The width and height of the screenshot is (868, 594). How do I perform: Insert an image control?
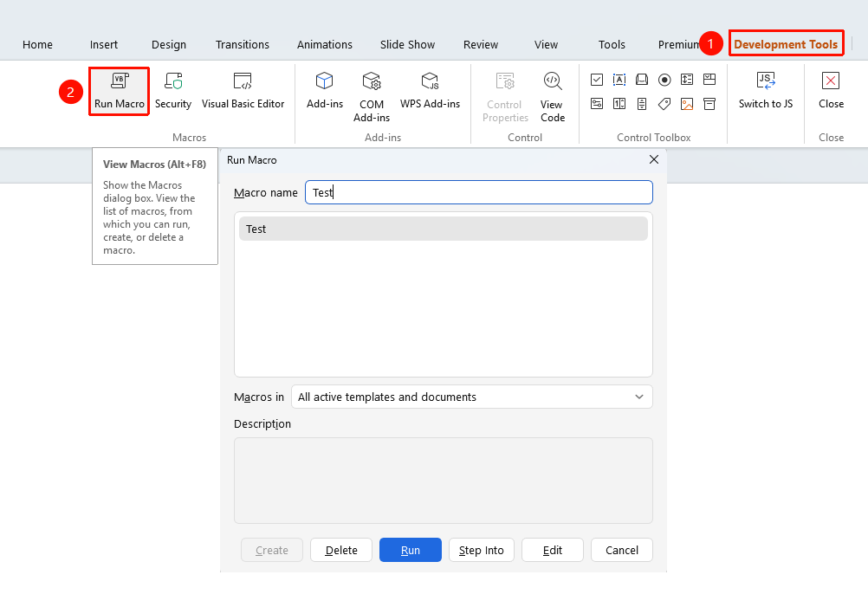[687, 104]
